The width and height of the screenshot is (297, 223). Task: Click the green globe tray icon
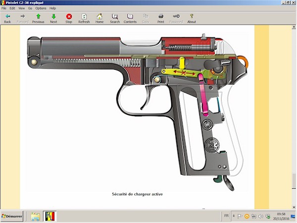[268, 216]
